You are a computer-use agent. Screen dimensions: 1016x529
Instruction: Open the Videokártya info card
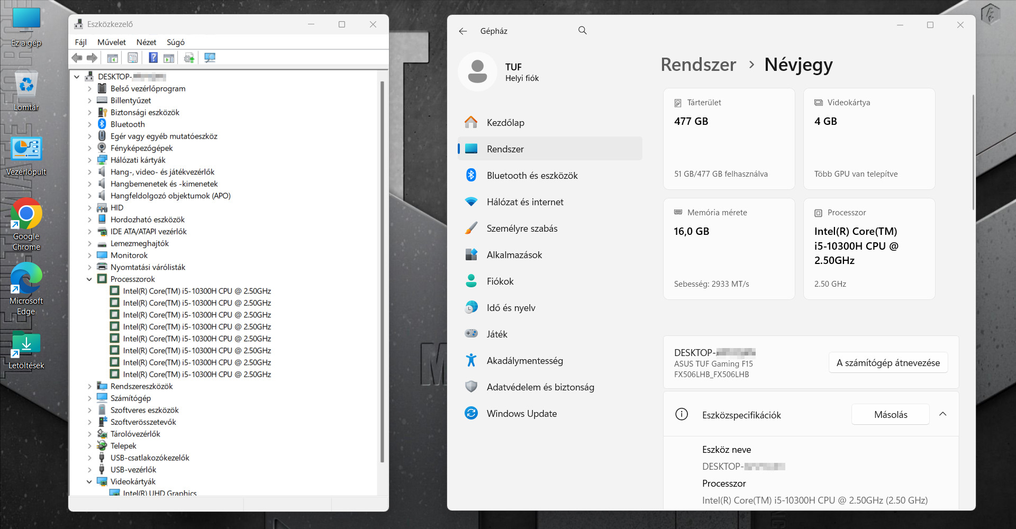869,139
